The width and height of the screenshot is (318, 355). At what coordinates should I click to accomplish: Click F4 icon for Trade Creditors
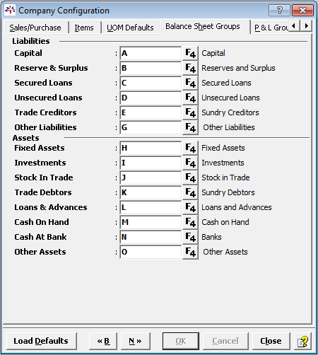(x=190, y=112)
